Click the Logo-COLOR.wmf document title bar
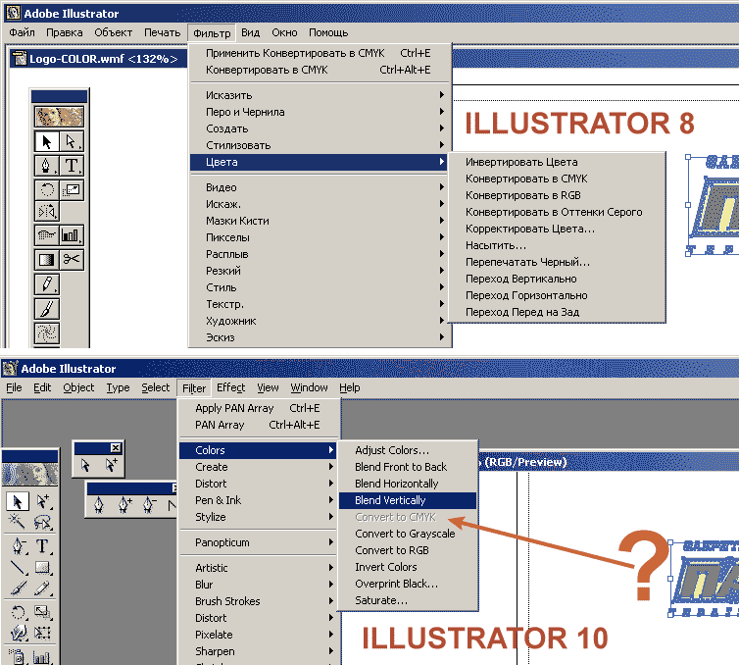 click(x=98, y=59)
